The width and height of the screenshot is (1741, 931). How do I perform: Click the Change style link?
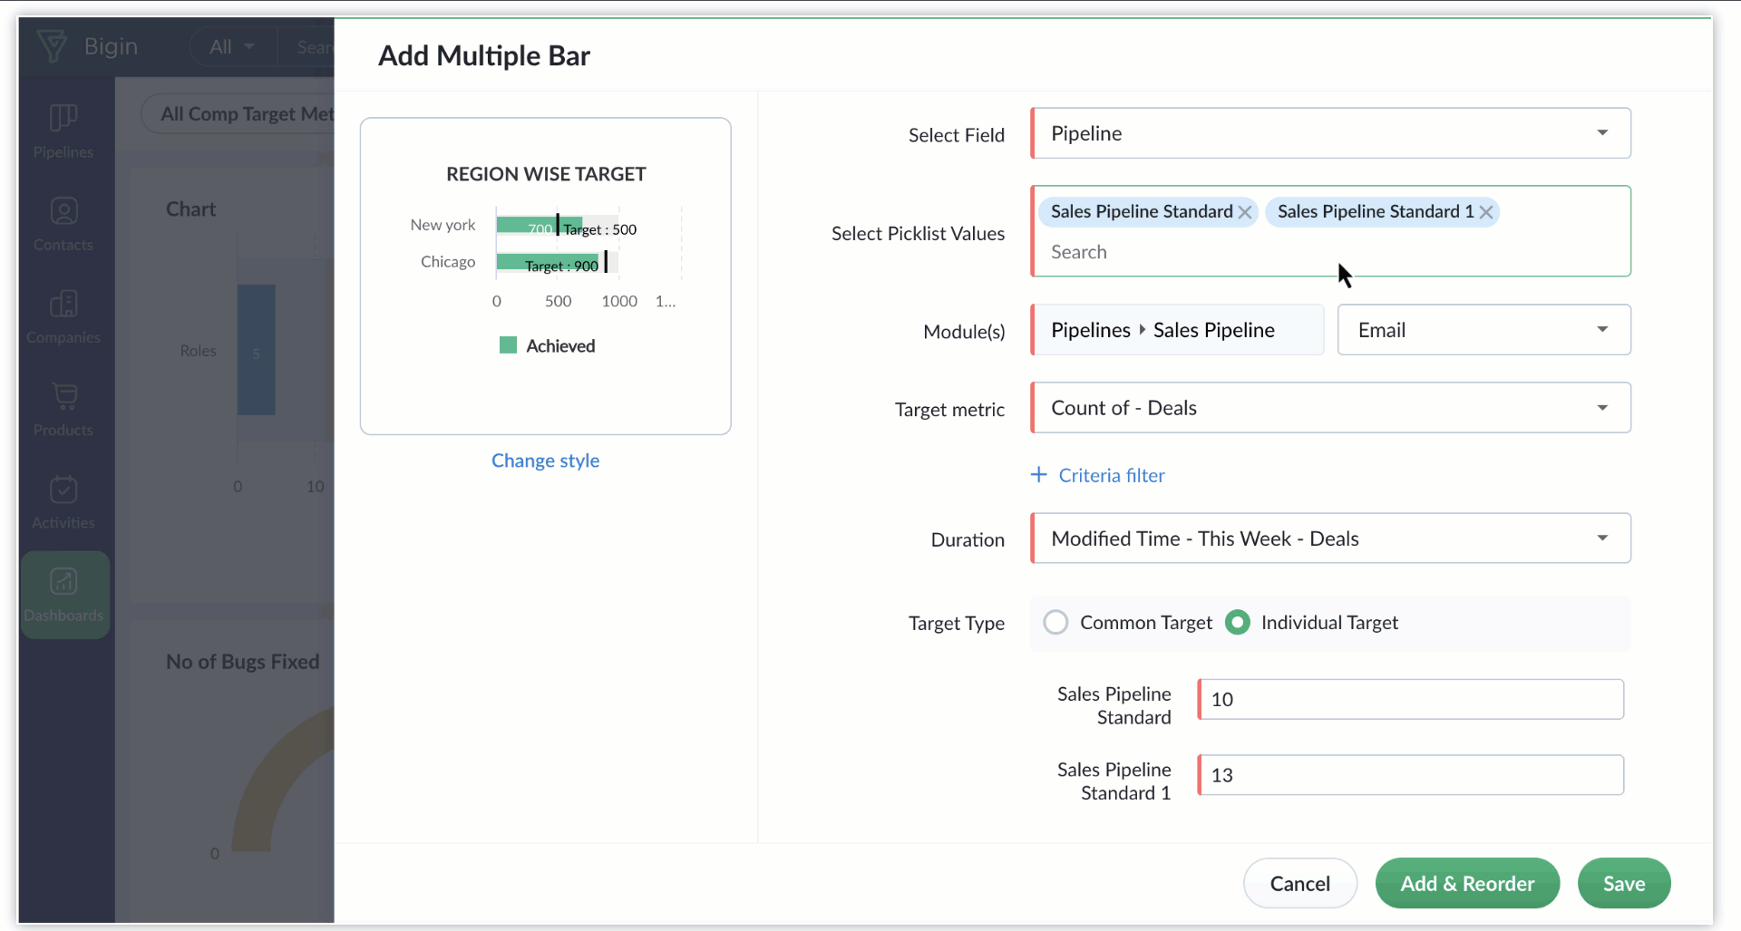click(x=545, y=461)
